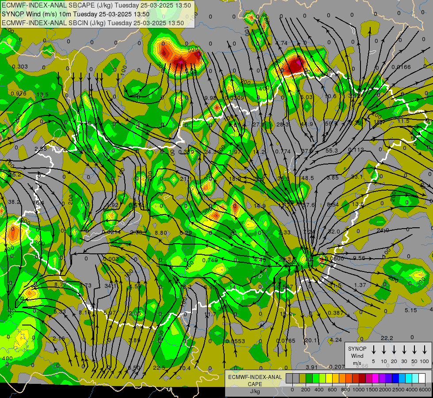Click the 5.03 value on the map
This screenshot has width=433, height=398.
(307, 97)
